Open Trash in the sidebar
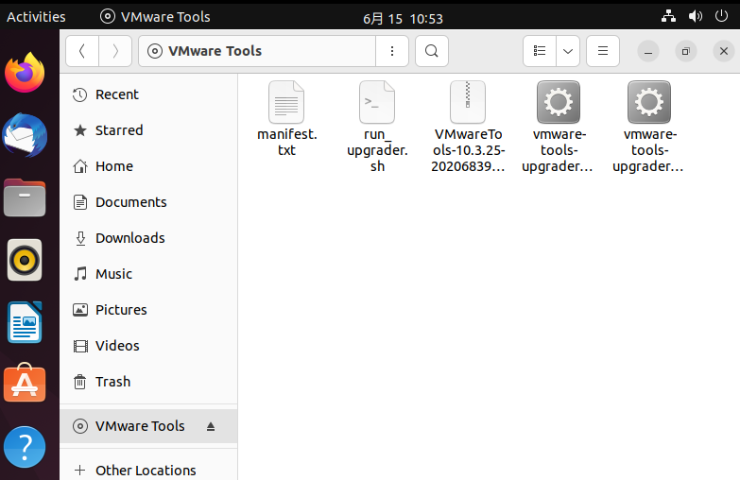This screenshot has width=740, height=480. coord(148,382)
